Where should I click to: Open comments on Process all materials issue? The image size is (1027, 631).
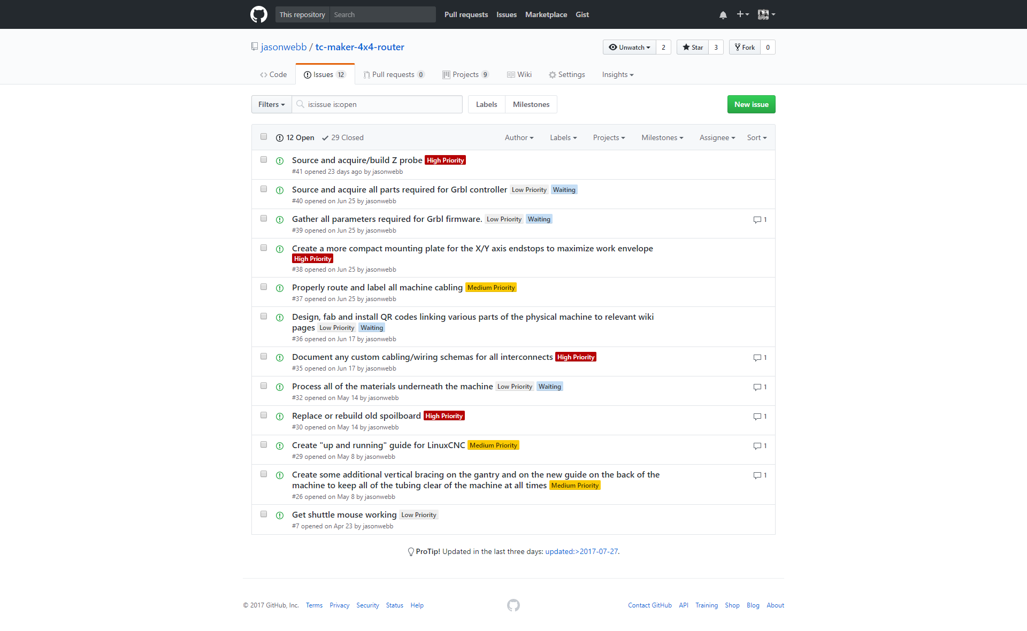coord(760,387)
